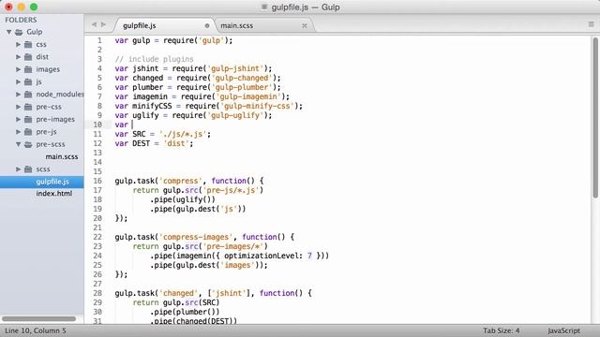Click optimizationLevel on line 24
Viewport: 600px width, 337px height.
click(x=262, y=256)
